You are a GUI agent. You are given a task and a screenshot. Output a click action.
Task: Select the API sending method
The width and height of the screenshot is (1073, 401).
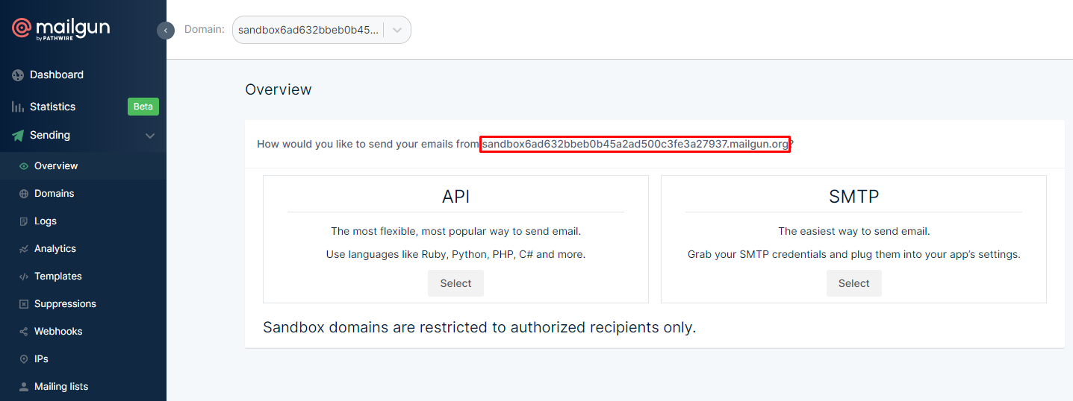[x=455, y=283]
